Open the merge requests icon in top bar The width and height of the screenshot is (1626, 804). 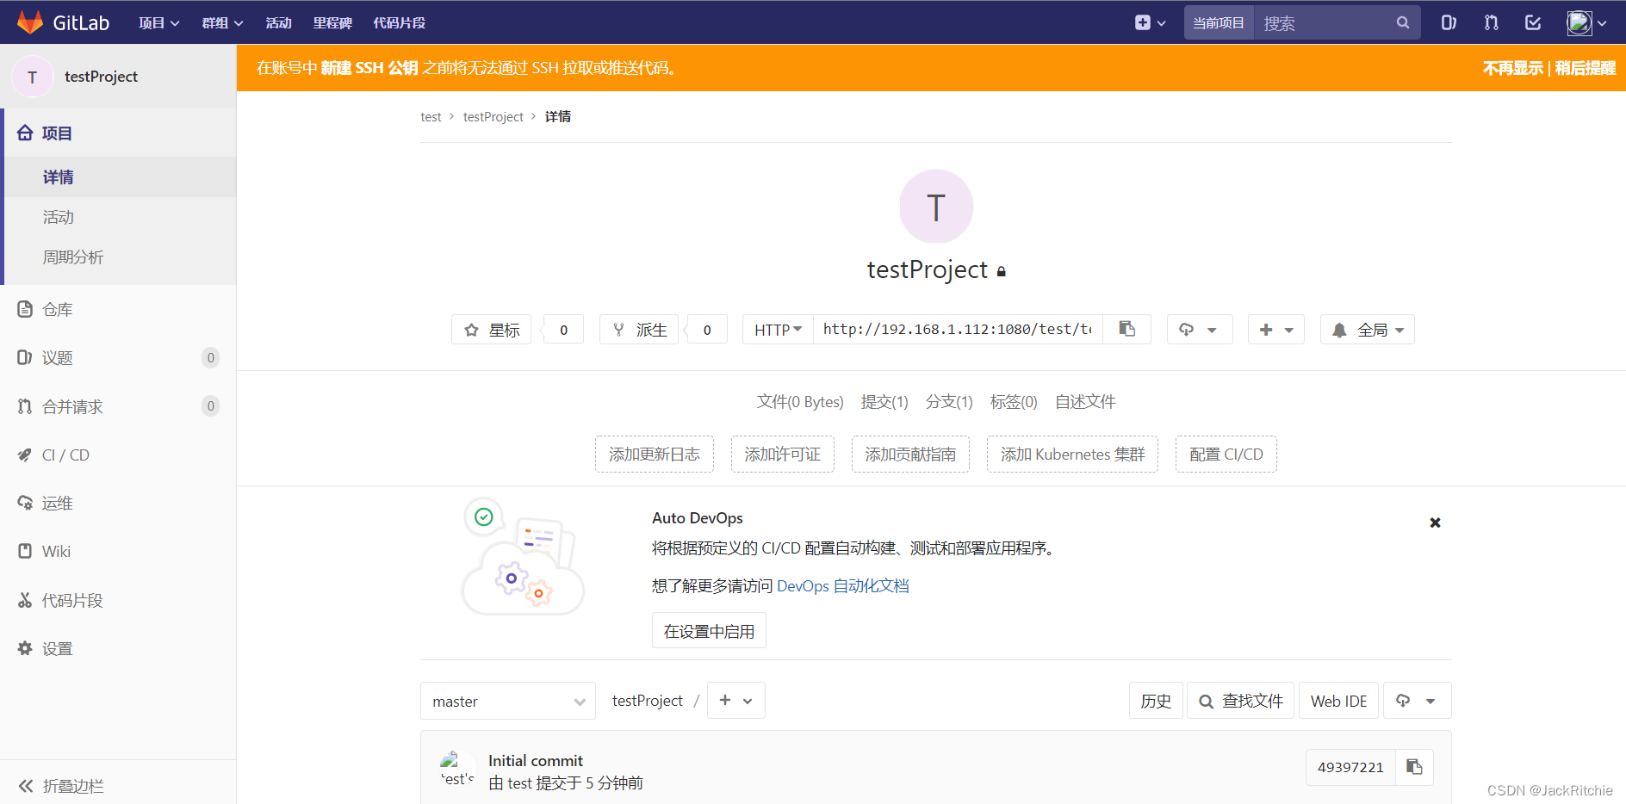click(x=1490, y=22)
